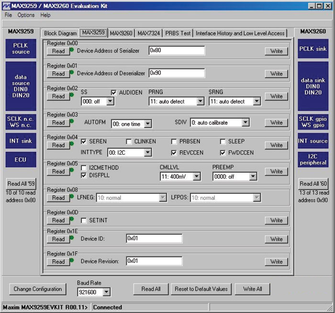The height and width of the screenshot is (313, 335).
Task: Toggle the FWDCCEN checkbox
Action: [x=223, y=153]
